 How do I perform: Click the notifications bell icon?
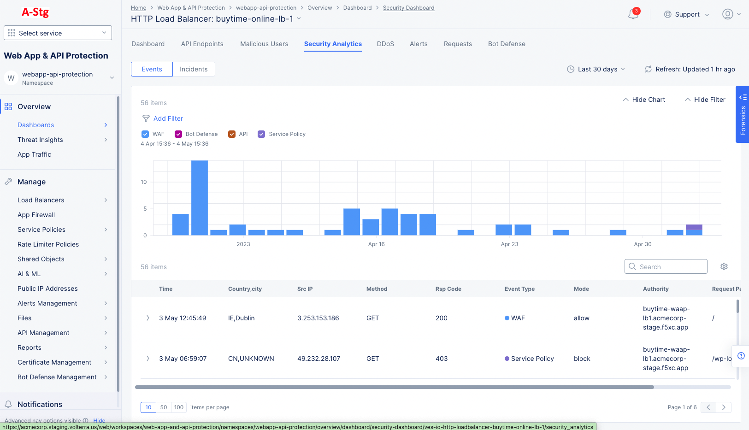tap(632, 14)
